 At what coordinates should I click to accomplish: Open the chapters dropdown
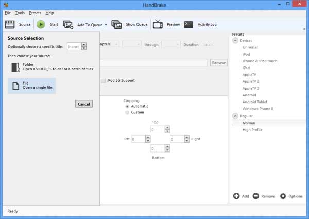[109, 44]
